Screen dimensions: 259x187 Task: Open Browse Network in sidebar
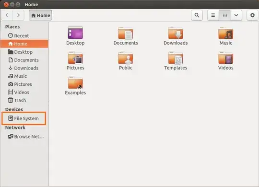pos(26,137)
